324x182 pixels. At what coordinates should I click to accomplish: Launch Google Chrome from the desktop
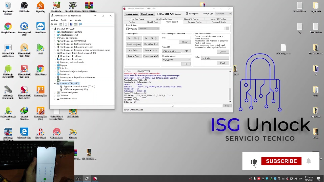8,28
